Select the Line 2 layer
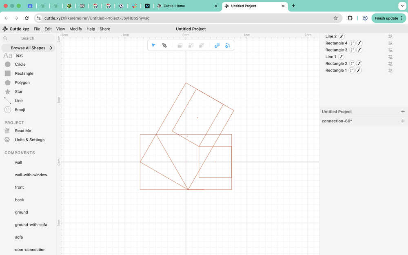Viewport: 408px width, 255px height. coord(331,36)
